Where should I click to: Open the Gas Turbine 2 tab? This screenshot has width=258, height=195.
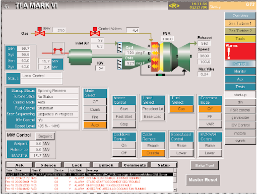pos(240,31)
